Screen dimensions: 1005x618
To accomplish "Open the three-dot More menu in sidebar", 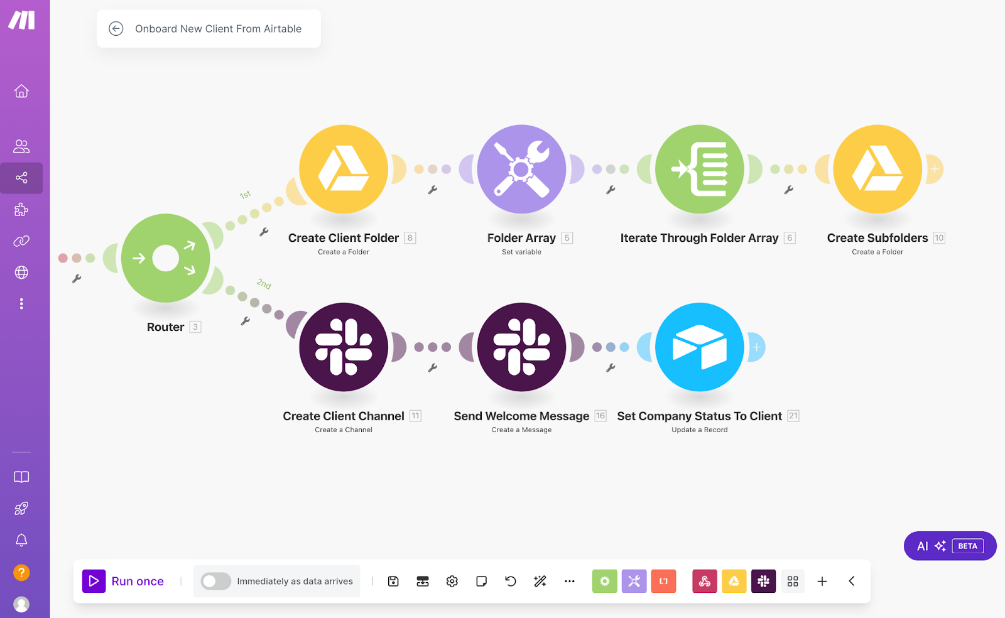I will click(21, 304).
